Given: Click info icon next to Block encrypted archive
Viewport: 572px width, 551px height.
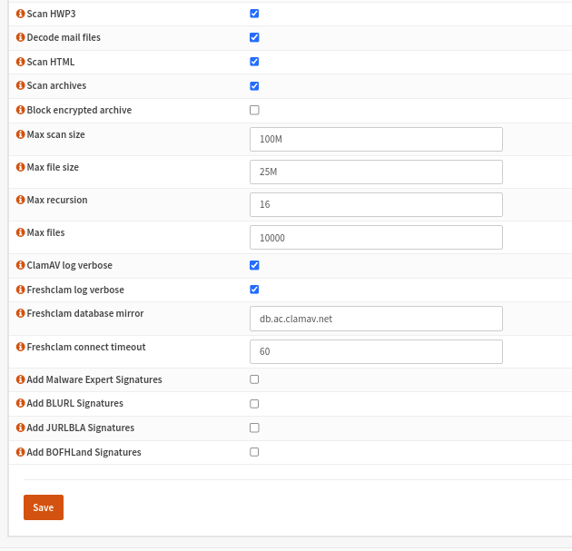Looking at the screenshot, I should click(20, 111).
